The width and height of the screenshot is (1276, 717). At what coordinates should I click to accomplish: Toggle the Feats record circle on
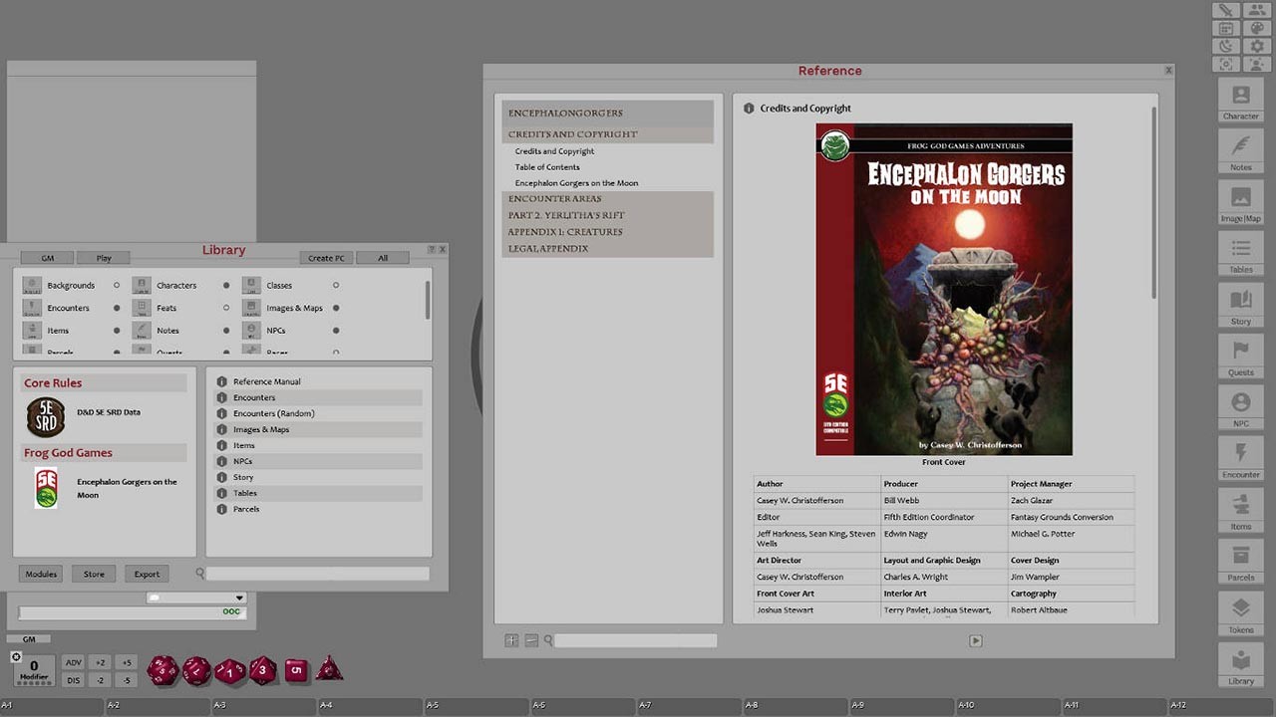tap(226, 308)
